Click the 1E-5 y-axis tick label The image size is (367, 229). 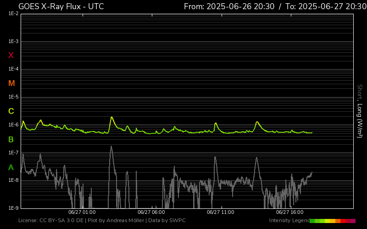pyautogui.click(x=13, y=97)
